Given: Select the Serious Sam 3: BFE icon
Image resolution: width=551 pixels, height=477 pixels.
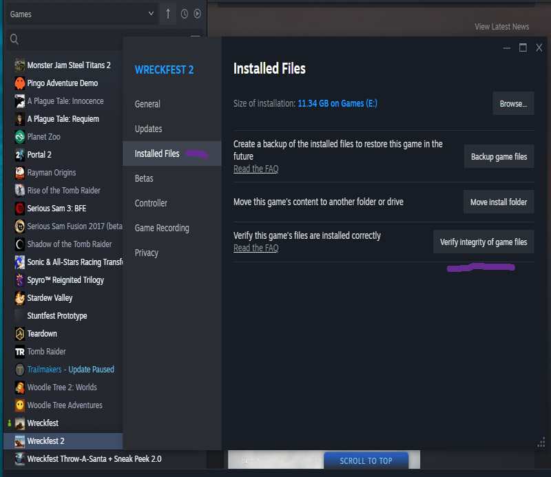Looking at the screenshot, I should coord(20,209).
